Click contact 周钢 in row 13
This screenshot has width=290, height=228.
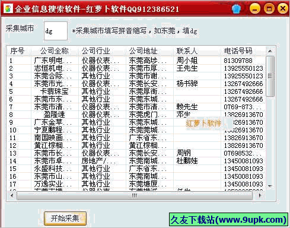[x=183, y=153]
